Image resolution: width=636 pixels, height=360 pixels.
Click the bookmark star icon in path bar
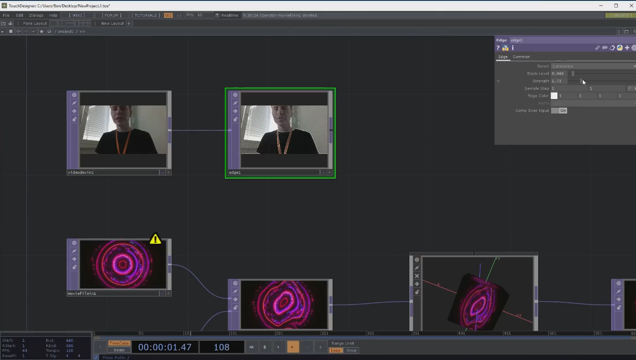[x=41, y=31]
